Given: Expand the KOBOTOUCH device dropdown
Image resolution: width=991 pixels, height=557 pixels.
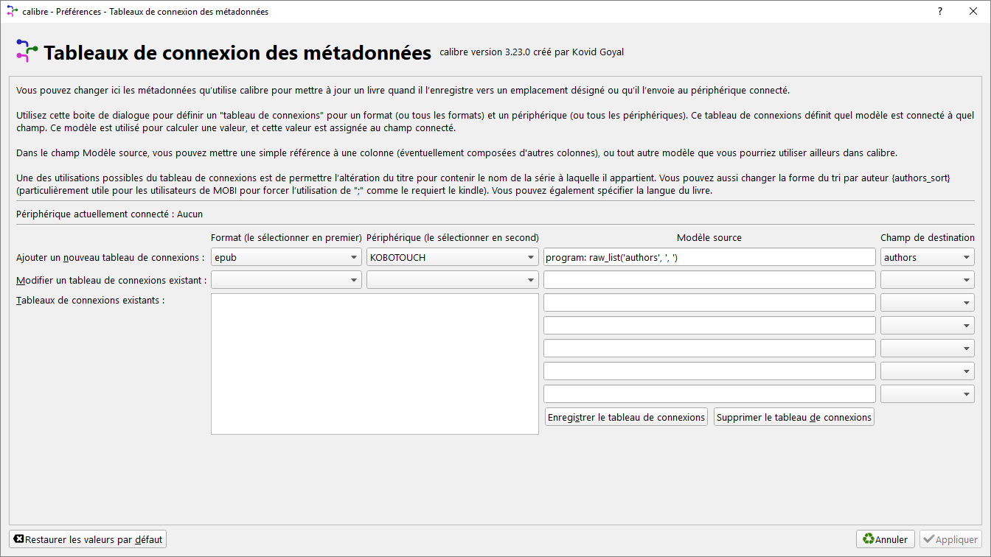Looking at the screenshot, I should 452,257.
